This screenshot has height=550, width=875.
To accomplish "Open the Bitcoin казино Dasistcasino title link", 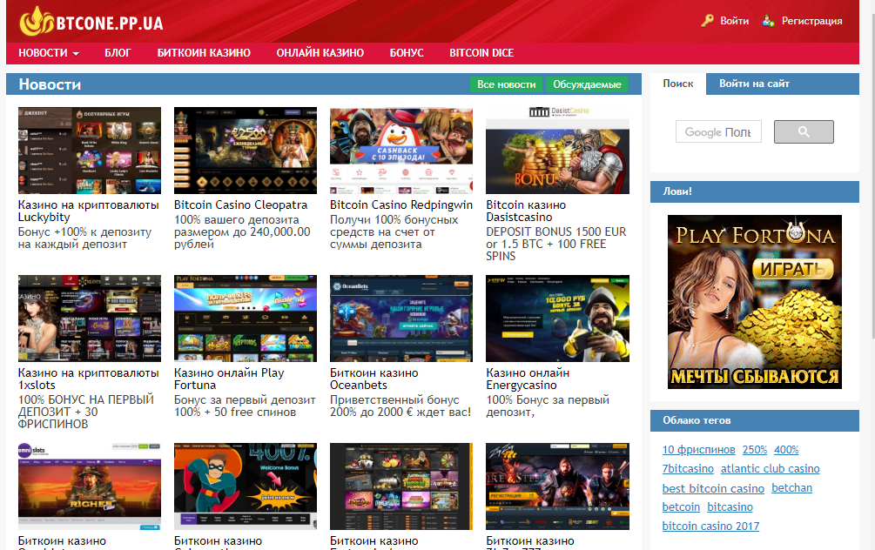I will point(526,211).
